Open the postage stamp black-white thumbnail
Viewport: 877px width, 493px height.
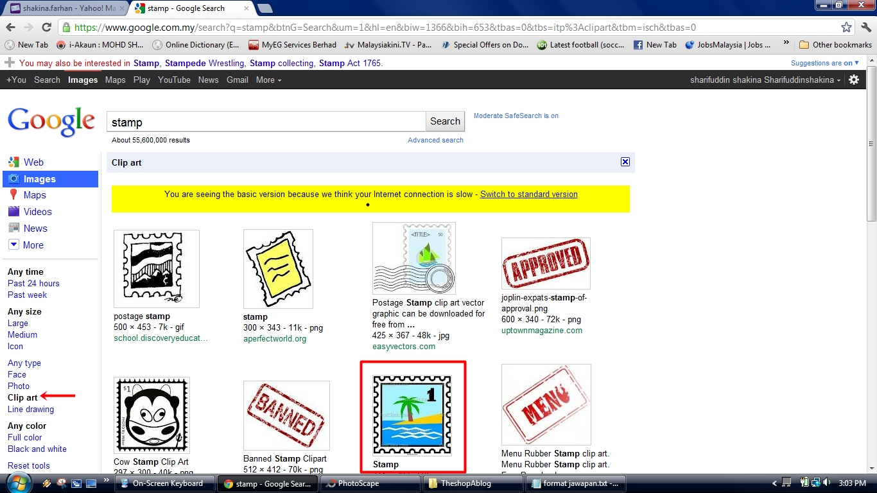tap(157, 269)
